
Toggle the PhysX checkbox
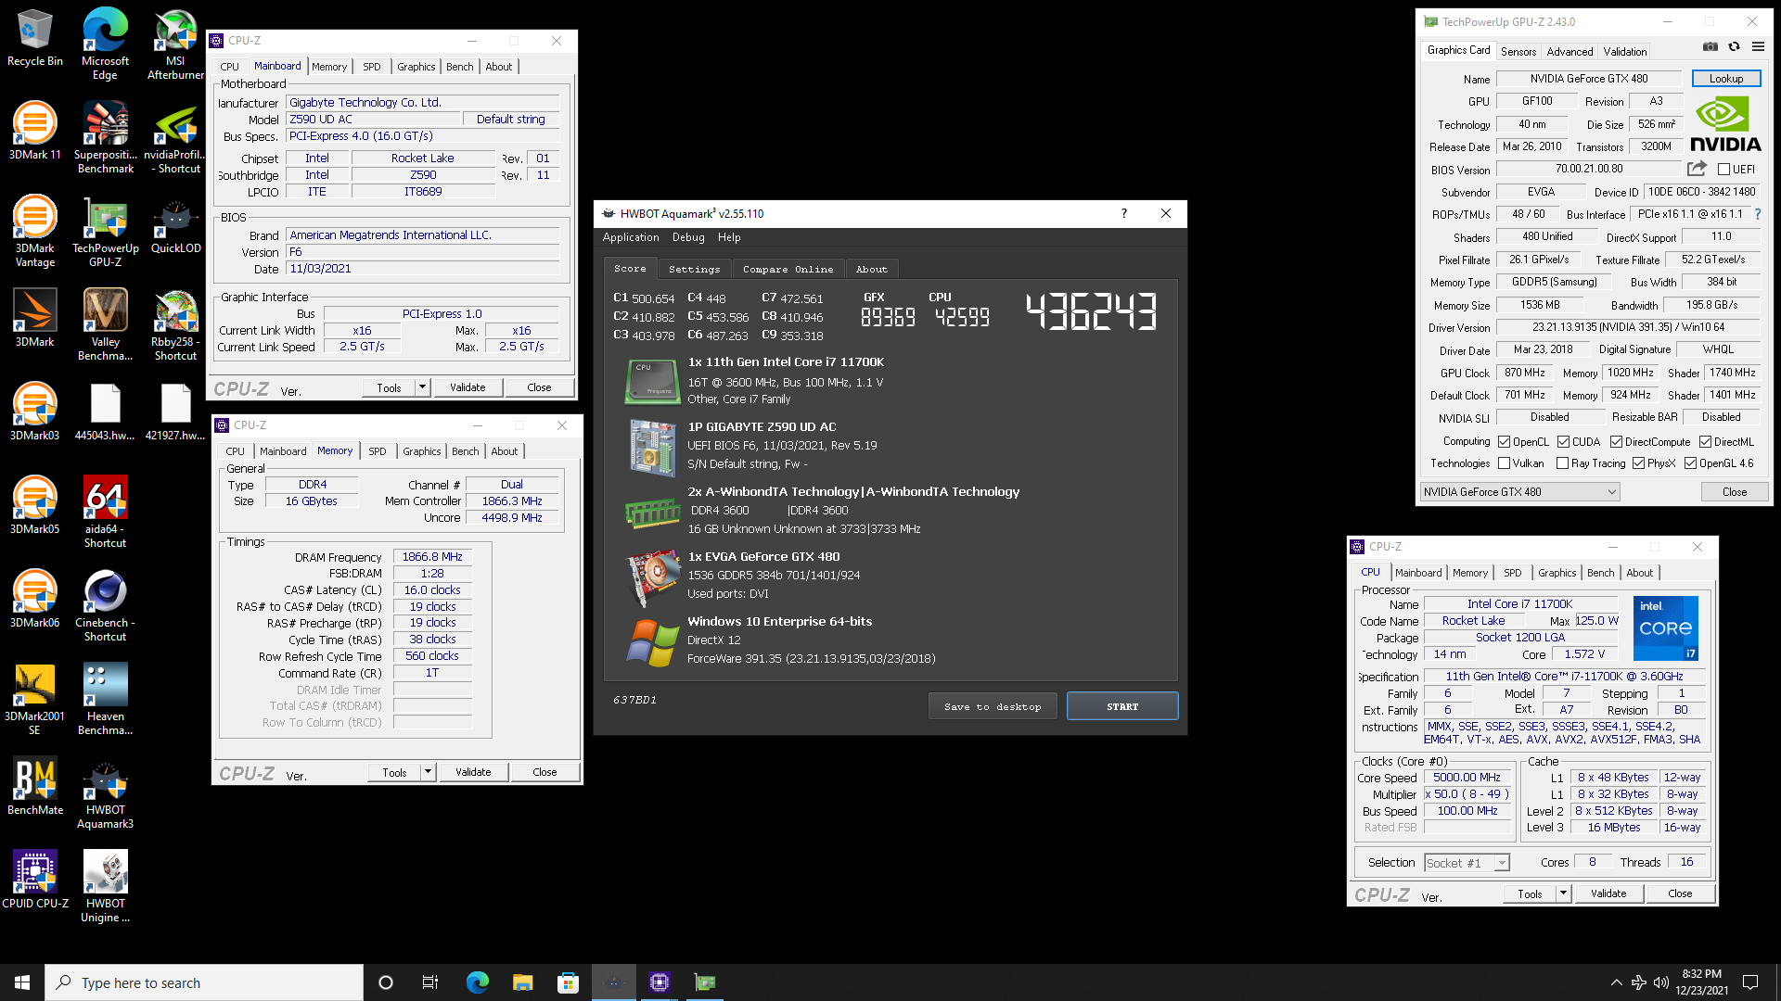click(1639, 463)
